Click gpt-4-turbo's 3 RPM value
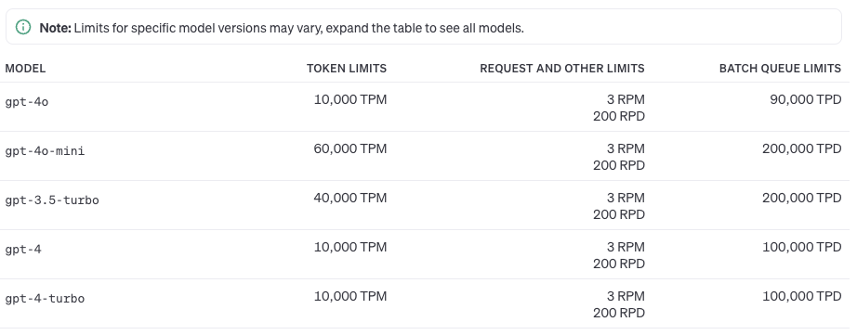The height and width of the screenshot is (335, 857). coord(626,296)
